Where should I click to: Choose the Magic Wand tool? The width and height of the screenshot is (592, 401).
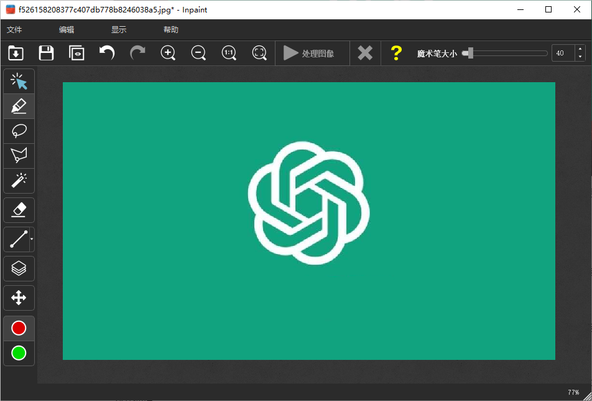pos(19,181)
